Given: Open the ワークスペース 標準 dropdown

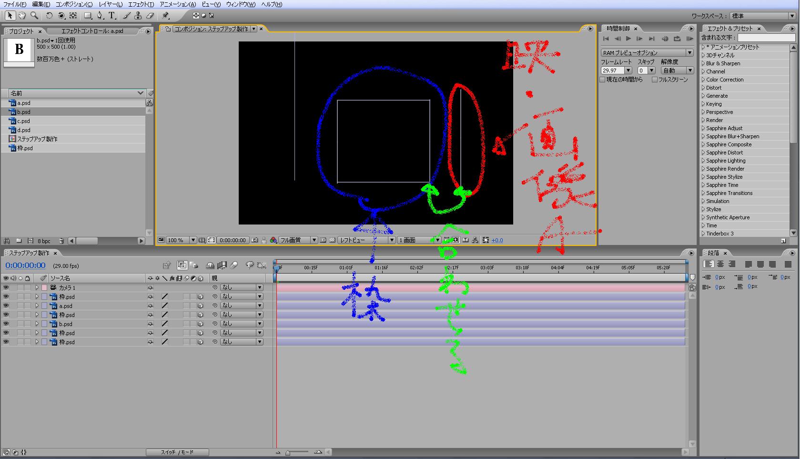Looking at the screenshot, I should pos(763,16).
